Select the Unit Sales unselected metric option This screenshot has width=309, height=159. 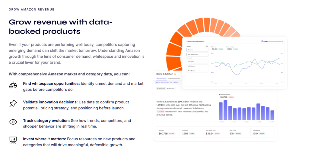coord(197,62)
